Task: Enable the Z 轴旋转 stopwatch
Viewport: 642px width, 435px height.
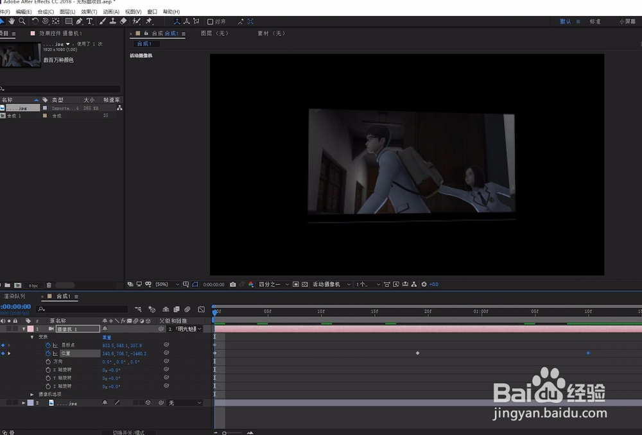Action: tap(48, 386)
